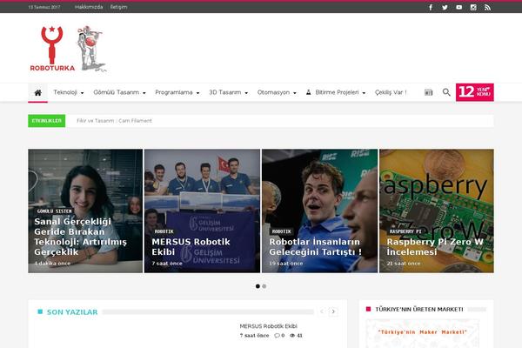Go to previous Son Yazılar posts
Image resolution: width=522 pixels, height=348 pixels.
click(322, 311)
